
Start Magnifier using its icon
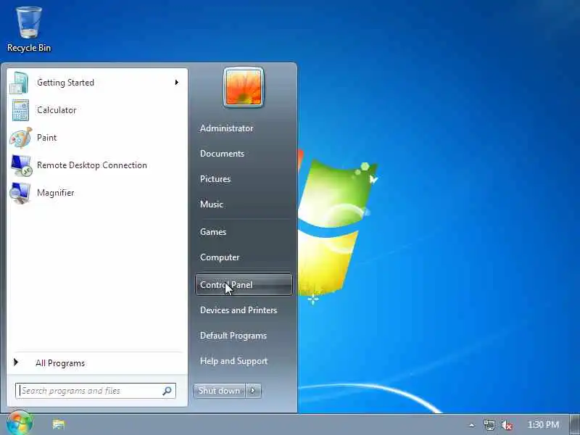tap(20, 193)
